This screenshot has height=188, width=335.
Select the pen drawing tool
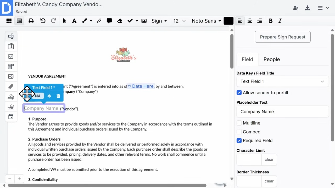pyautogui.click(x=84, y=21)
